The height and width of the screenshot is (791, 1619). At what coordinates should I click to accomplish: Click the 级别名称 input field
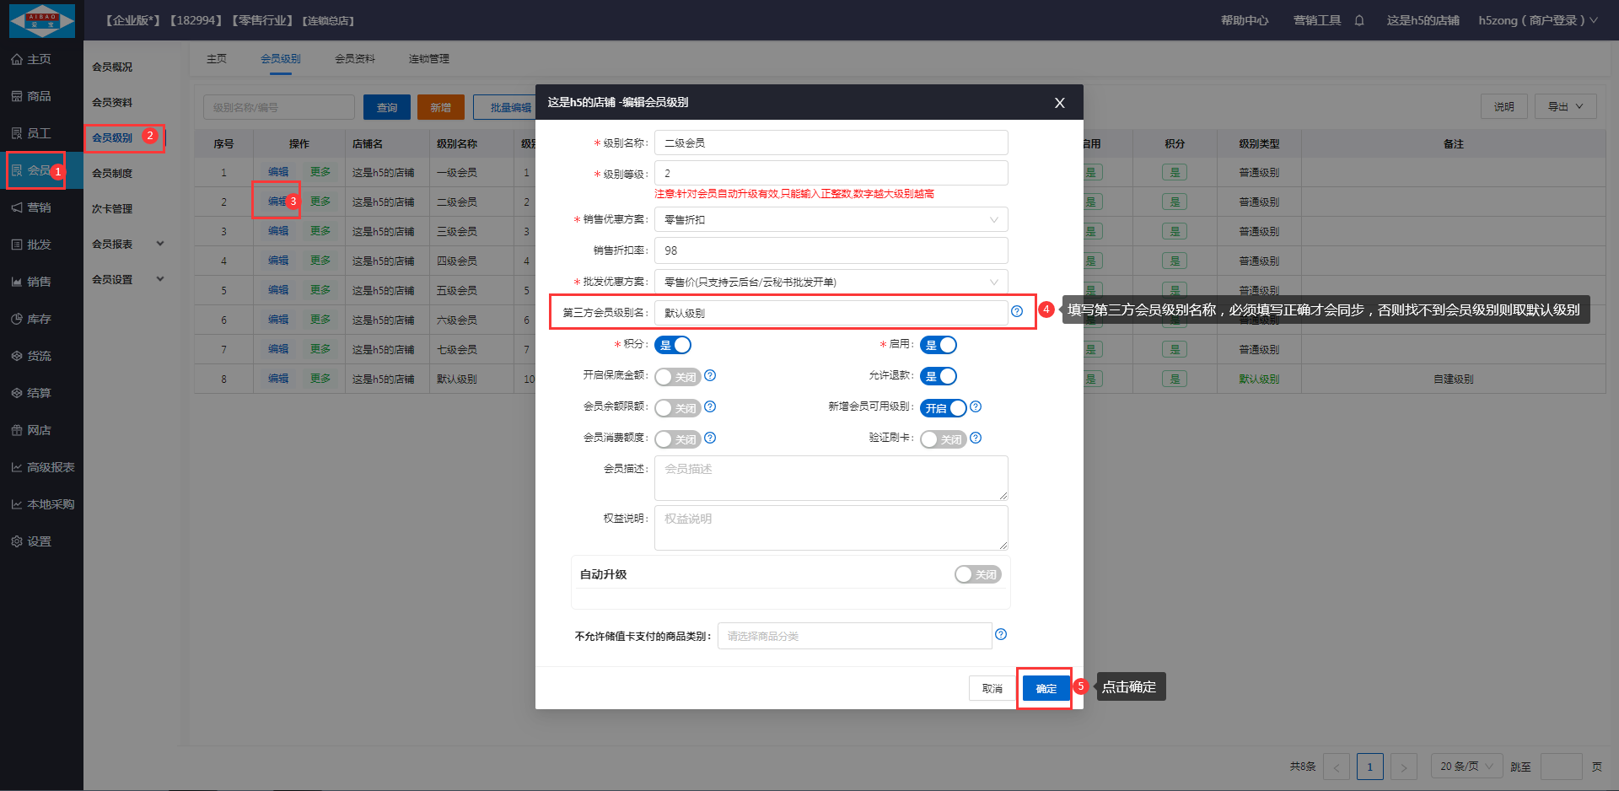tap(831, 143)
